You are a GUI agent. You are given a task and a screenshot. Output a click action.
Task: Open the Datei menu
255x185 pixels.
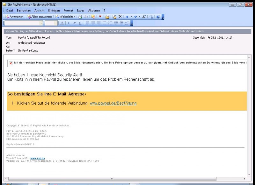coord(10,11)
